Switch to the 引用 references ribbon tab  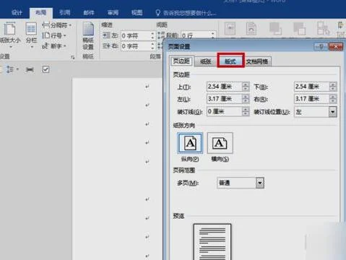pyautogui.click(x=65, y=12)
